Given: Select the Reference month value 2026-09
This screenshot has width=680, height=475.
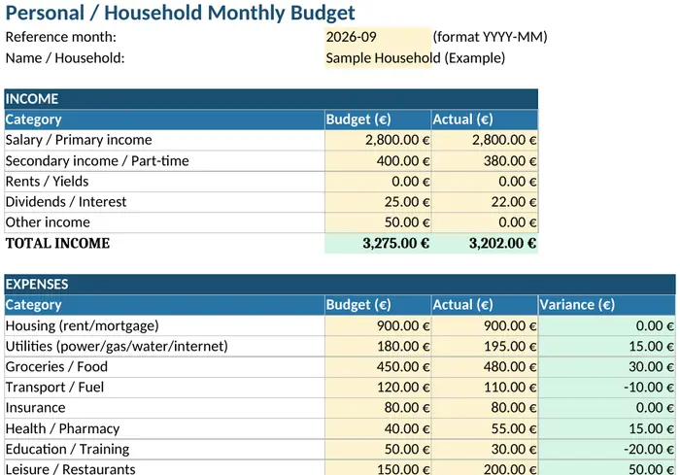Looking at the screenshot, I should coord(378,37).
